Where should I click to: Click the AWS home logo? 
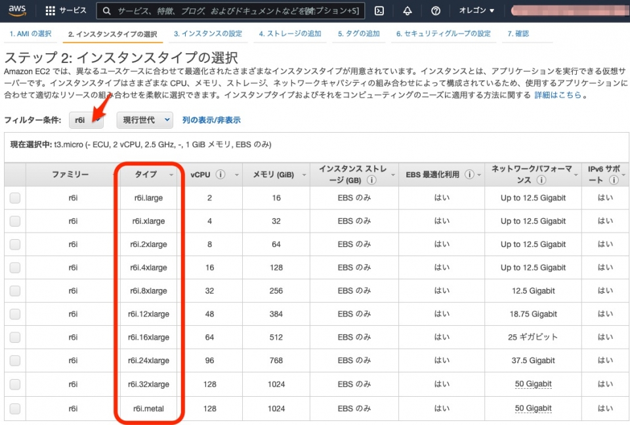coord(17,11)
